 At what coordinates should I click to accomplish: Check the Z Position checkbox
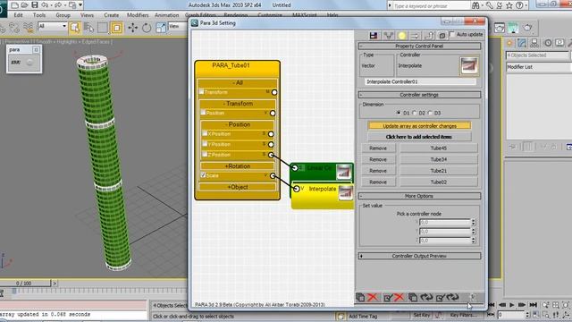[x=205, y=155]
